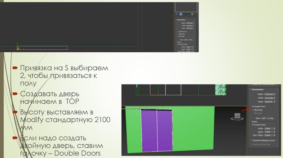Click the Height spinner beside 2100,0mm
Screen dimensions: 283x158
pyautogui.click(x=274, y=94)
